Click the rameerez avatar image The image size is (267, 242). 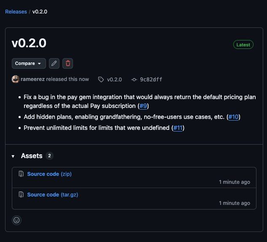(16, 79)
